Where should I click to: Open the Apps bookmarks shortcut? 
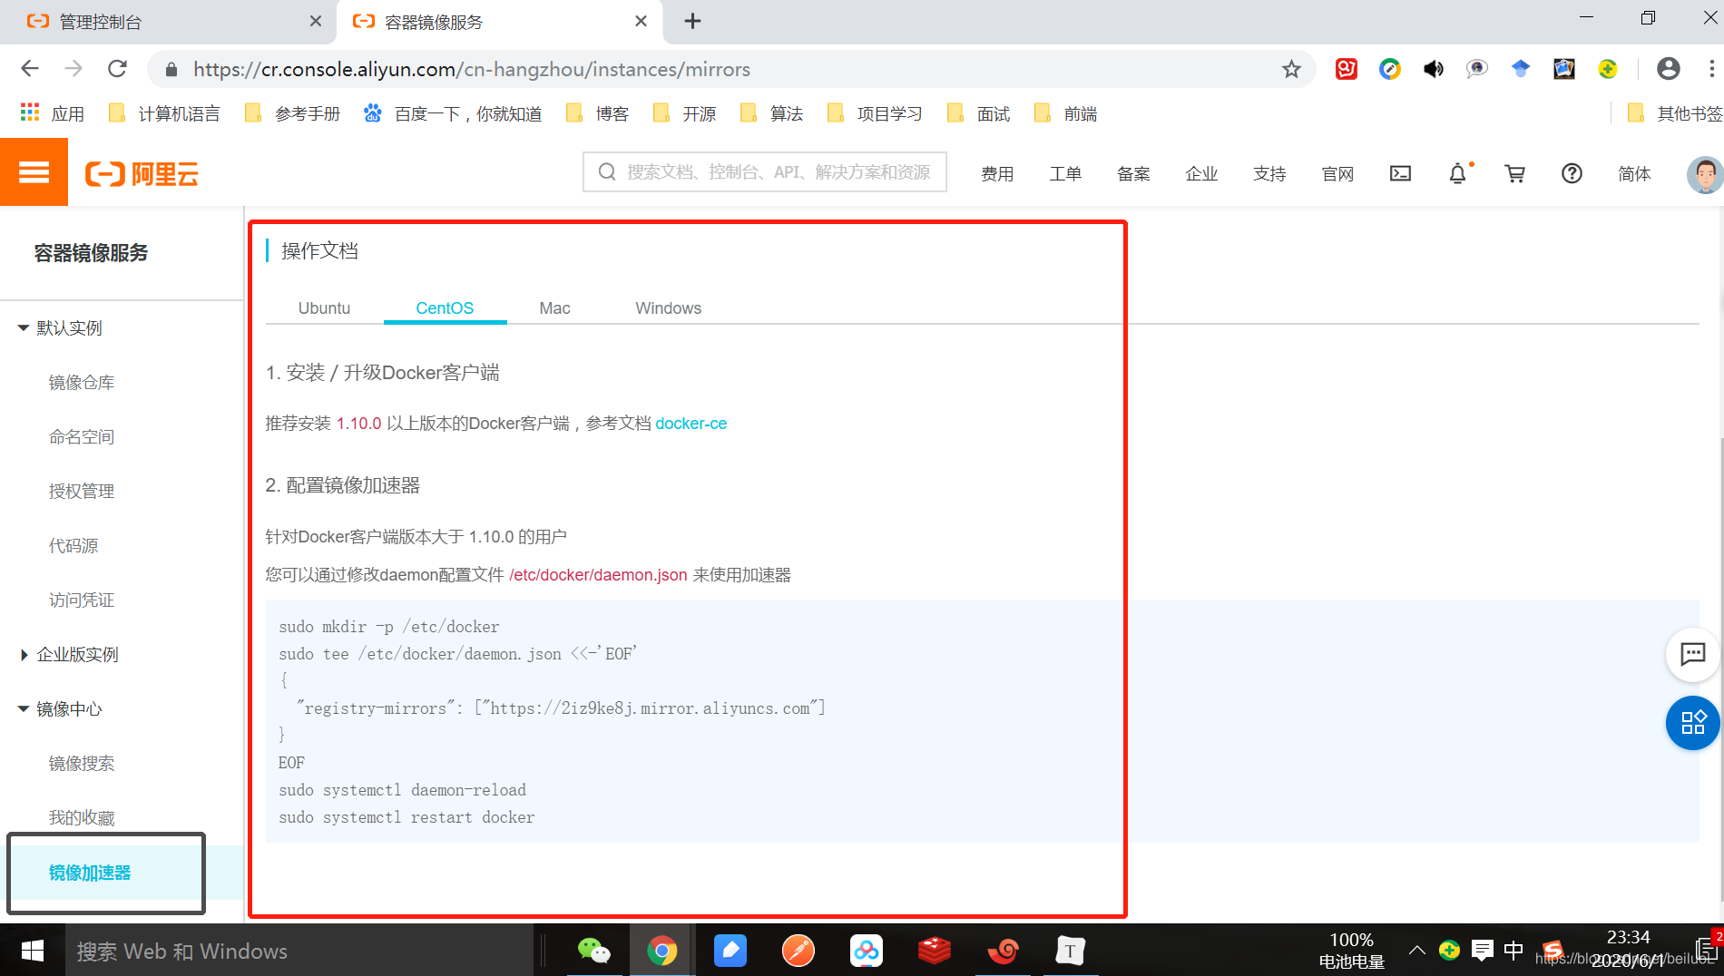click(x=53, y=113)
